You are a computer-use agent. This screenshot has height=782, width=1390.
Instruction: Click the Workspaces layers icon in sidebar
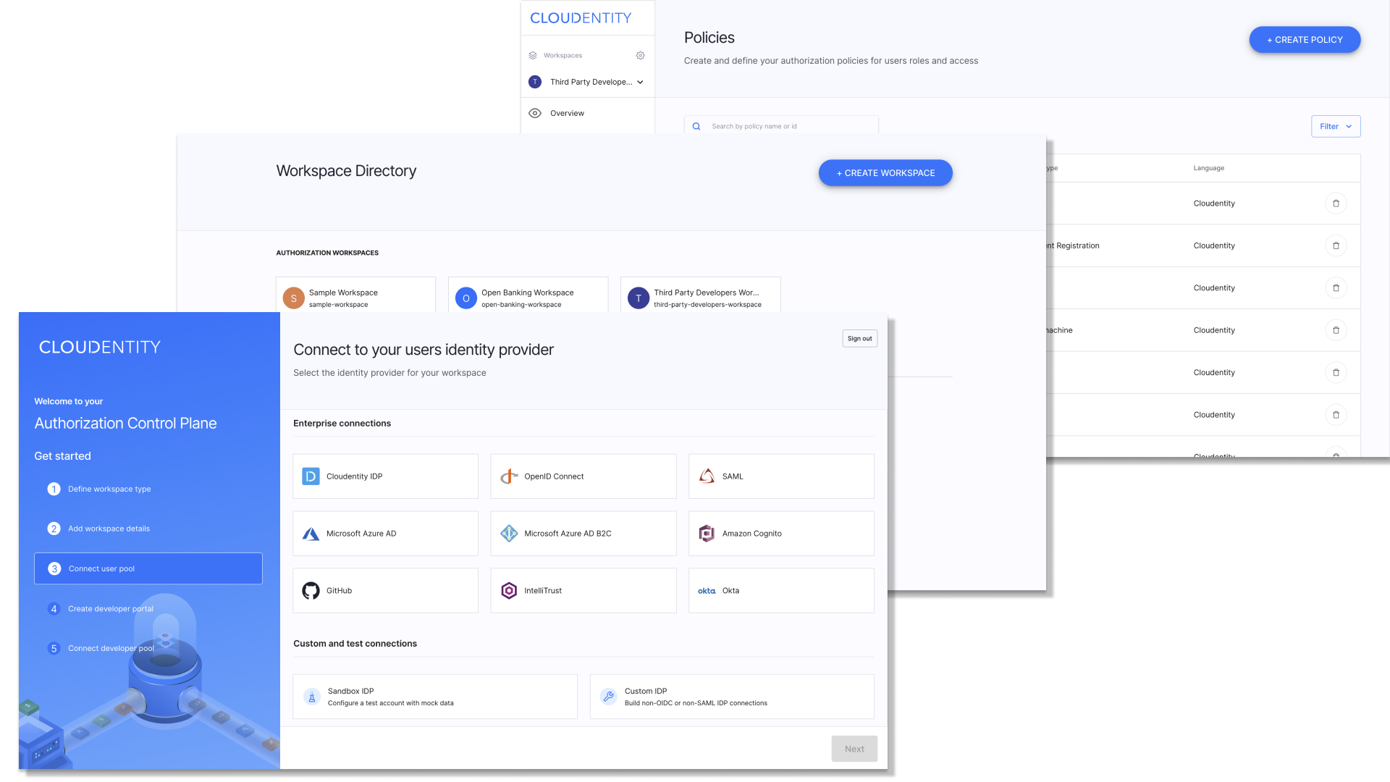coord(533,56)
